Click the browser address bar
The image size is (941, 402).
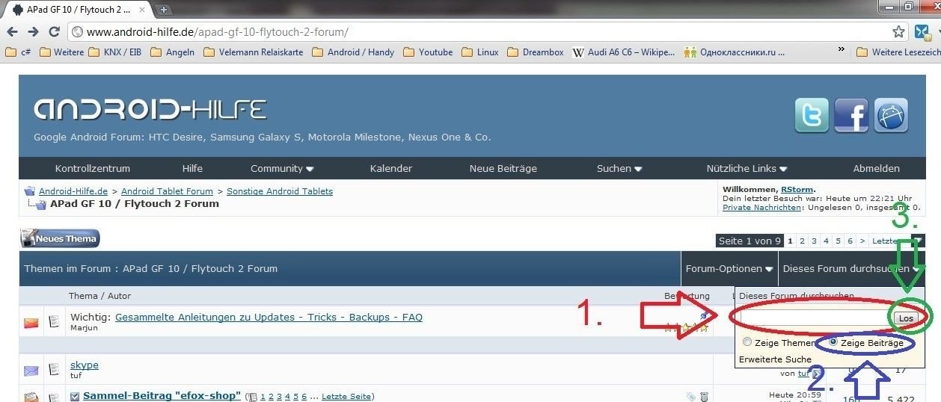click(479, 32)
